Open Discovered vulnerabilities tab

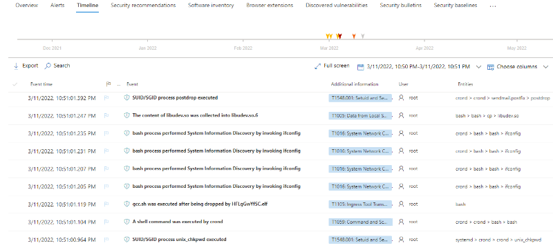click(x=337, y=6)
